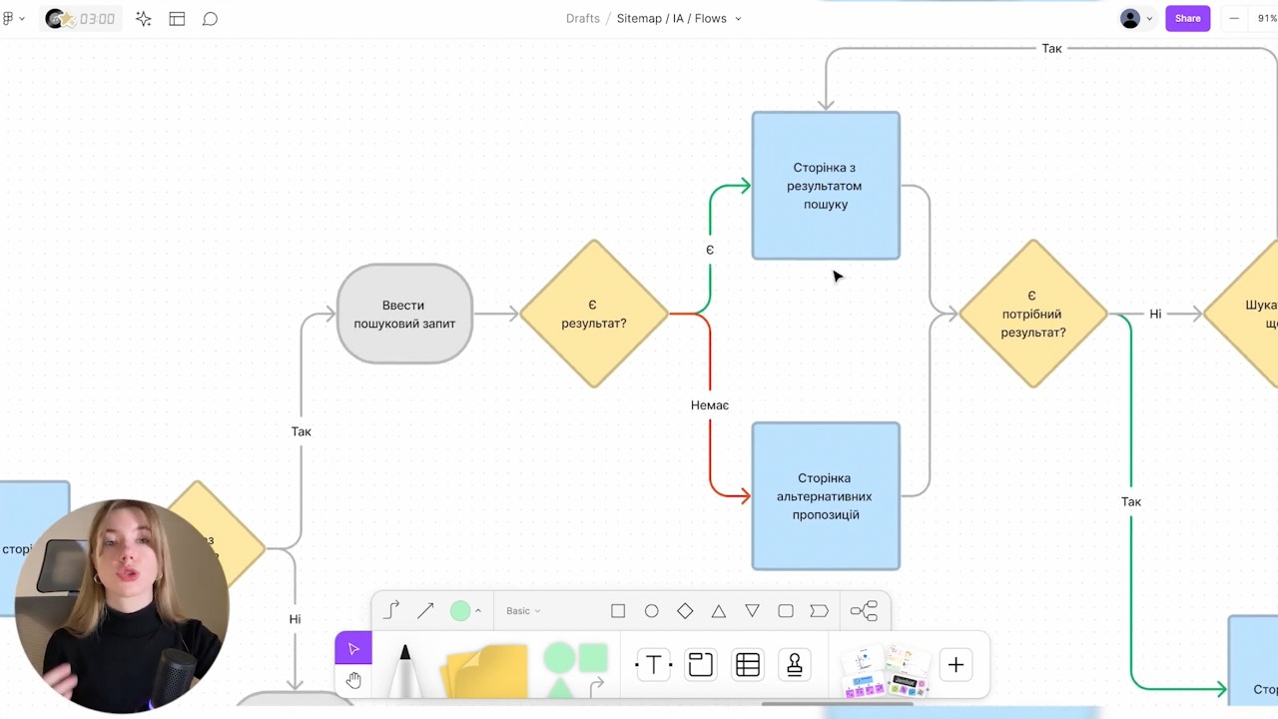This screenshot has height=719, width=1278.
Task: Click the zoom out minus button
Action: coord(1234,19)
